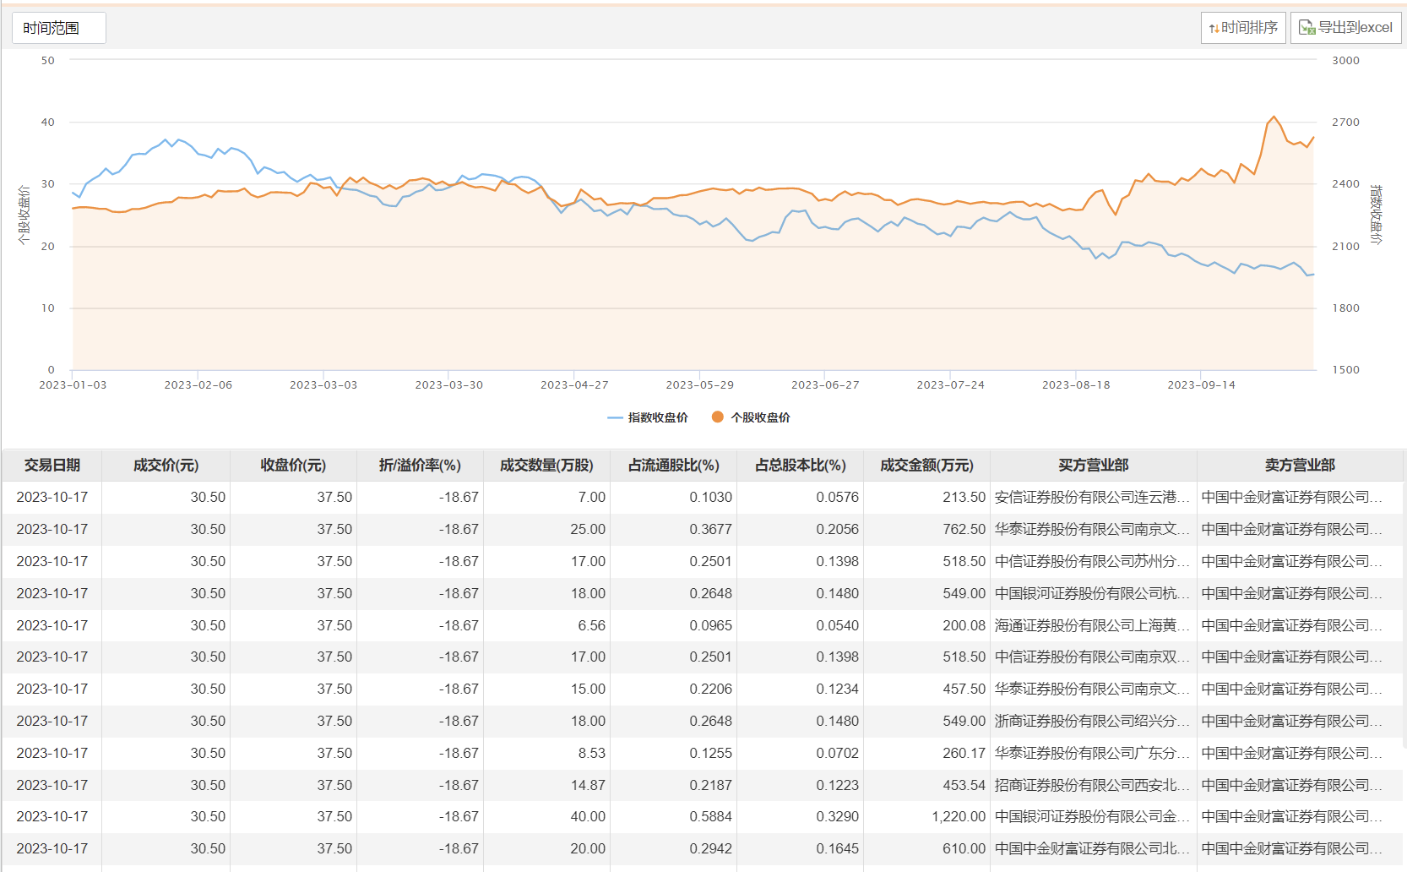Screen dimensions: 1407x872
Task: Click the sort arrows icon beside 时间排序
Action: pyautogui.click(x=1214, y=28)
